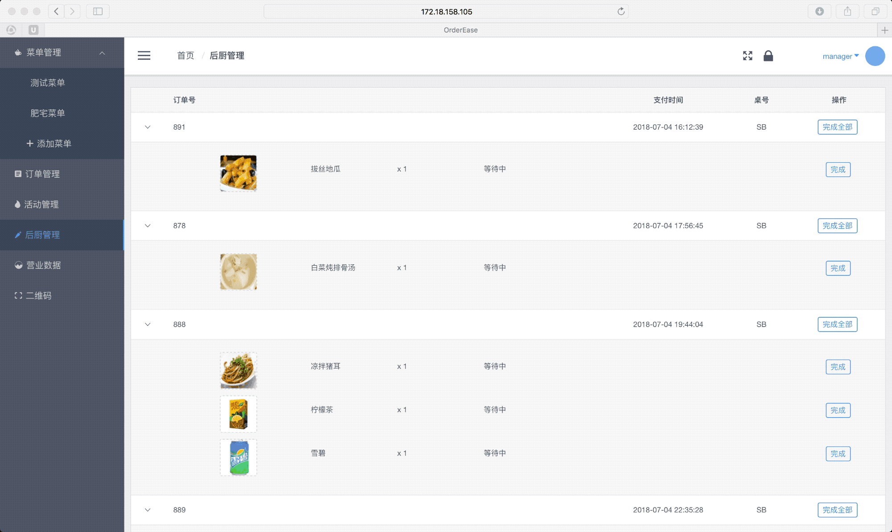This screenshot has width=892, height=532.
Task: Toggle sidebar collapse menu button
Action: tap(144, 56)
